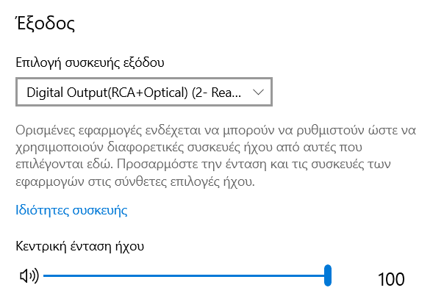The image size is (444, 296).
Task: Click the volume value "100"
Action: click(x=390, y=279)
